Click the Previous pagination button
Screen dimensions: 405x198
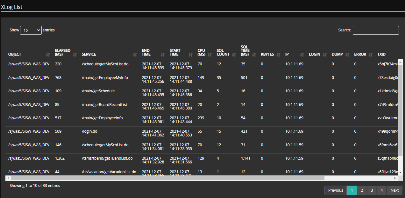(335, 190)
